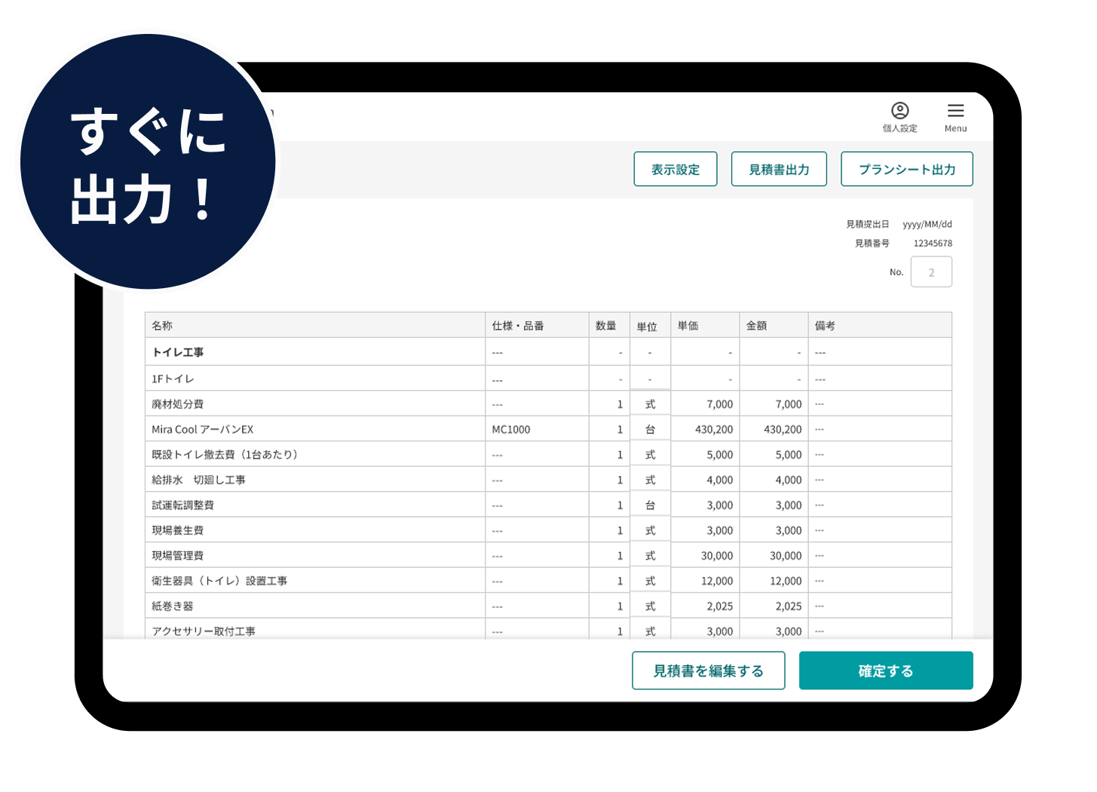Viewport: 1097px width, 792px height.
Task: Click the 廃材処分費 item name
Action: [178, 404]
